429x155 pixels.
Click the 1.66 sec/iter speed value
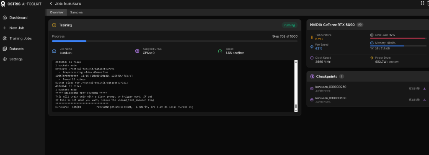tap(235, 53)
